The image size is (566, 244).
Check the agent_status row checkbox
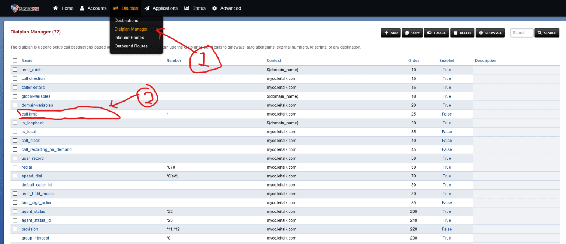15,212
